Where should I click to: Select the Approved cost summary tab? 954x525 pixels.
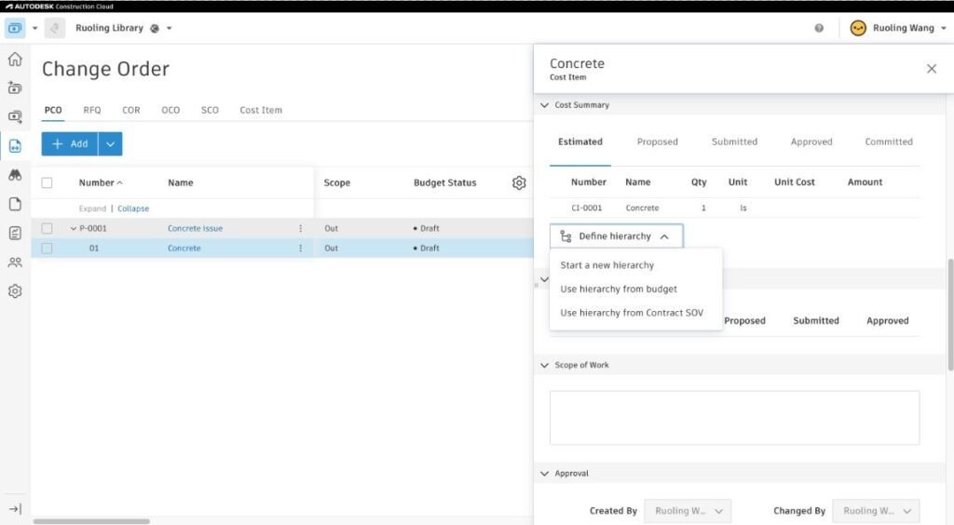(x=811, y=141)
